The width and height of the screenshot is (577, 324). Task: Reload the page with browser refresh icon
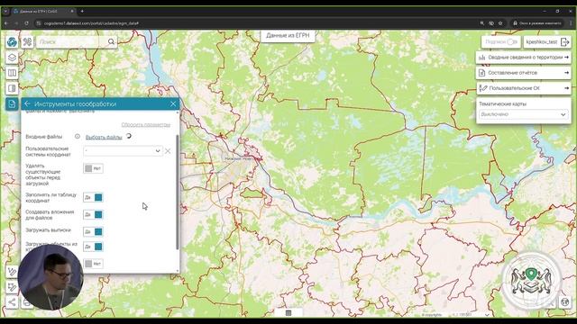pos(26,23)
